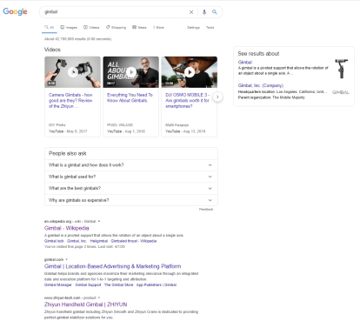Play the Camera Gimbals review video thumbnail
The height and width of the screenshot is (321, 360).
click(73, 72)
